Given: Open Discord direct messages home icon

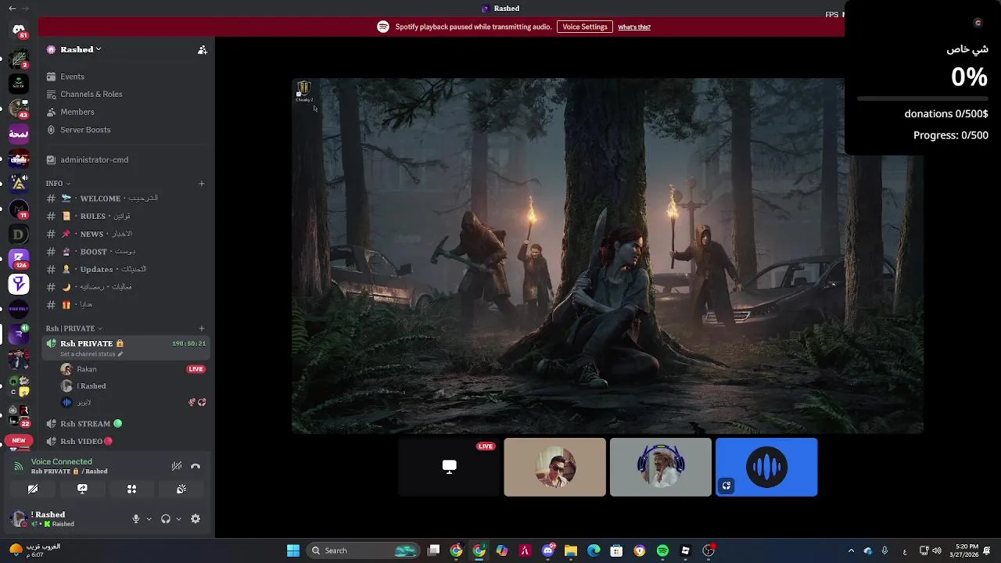Looking at the screenshot, I should point(19,30).
